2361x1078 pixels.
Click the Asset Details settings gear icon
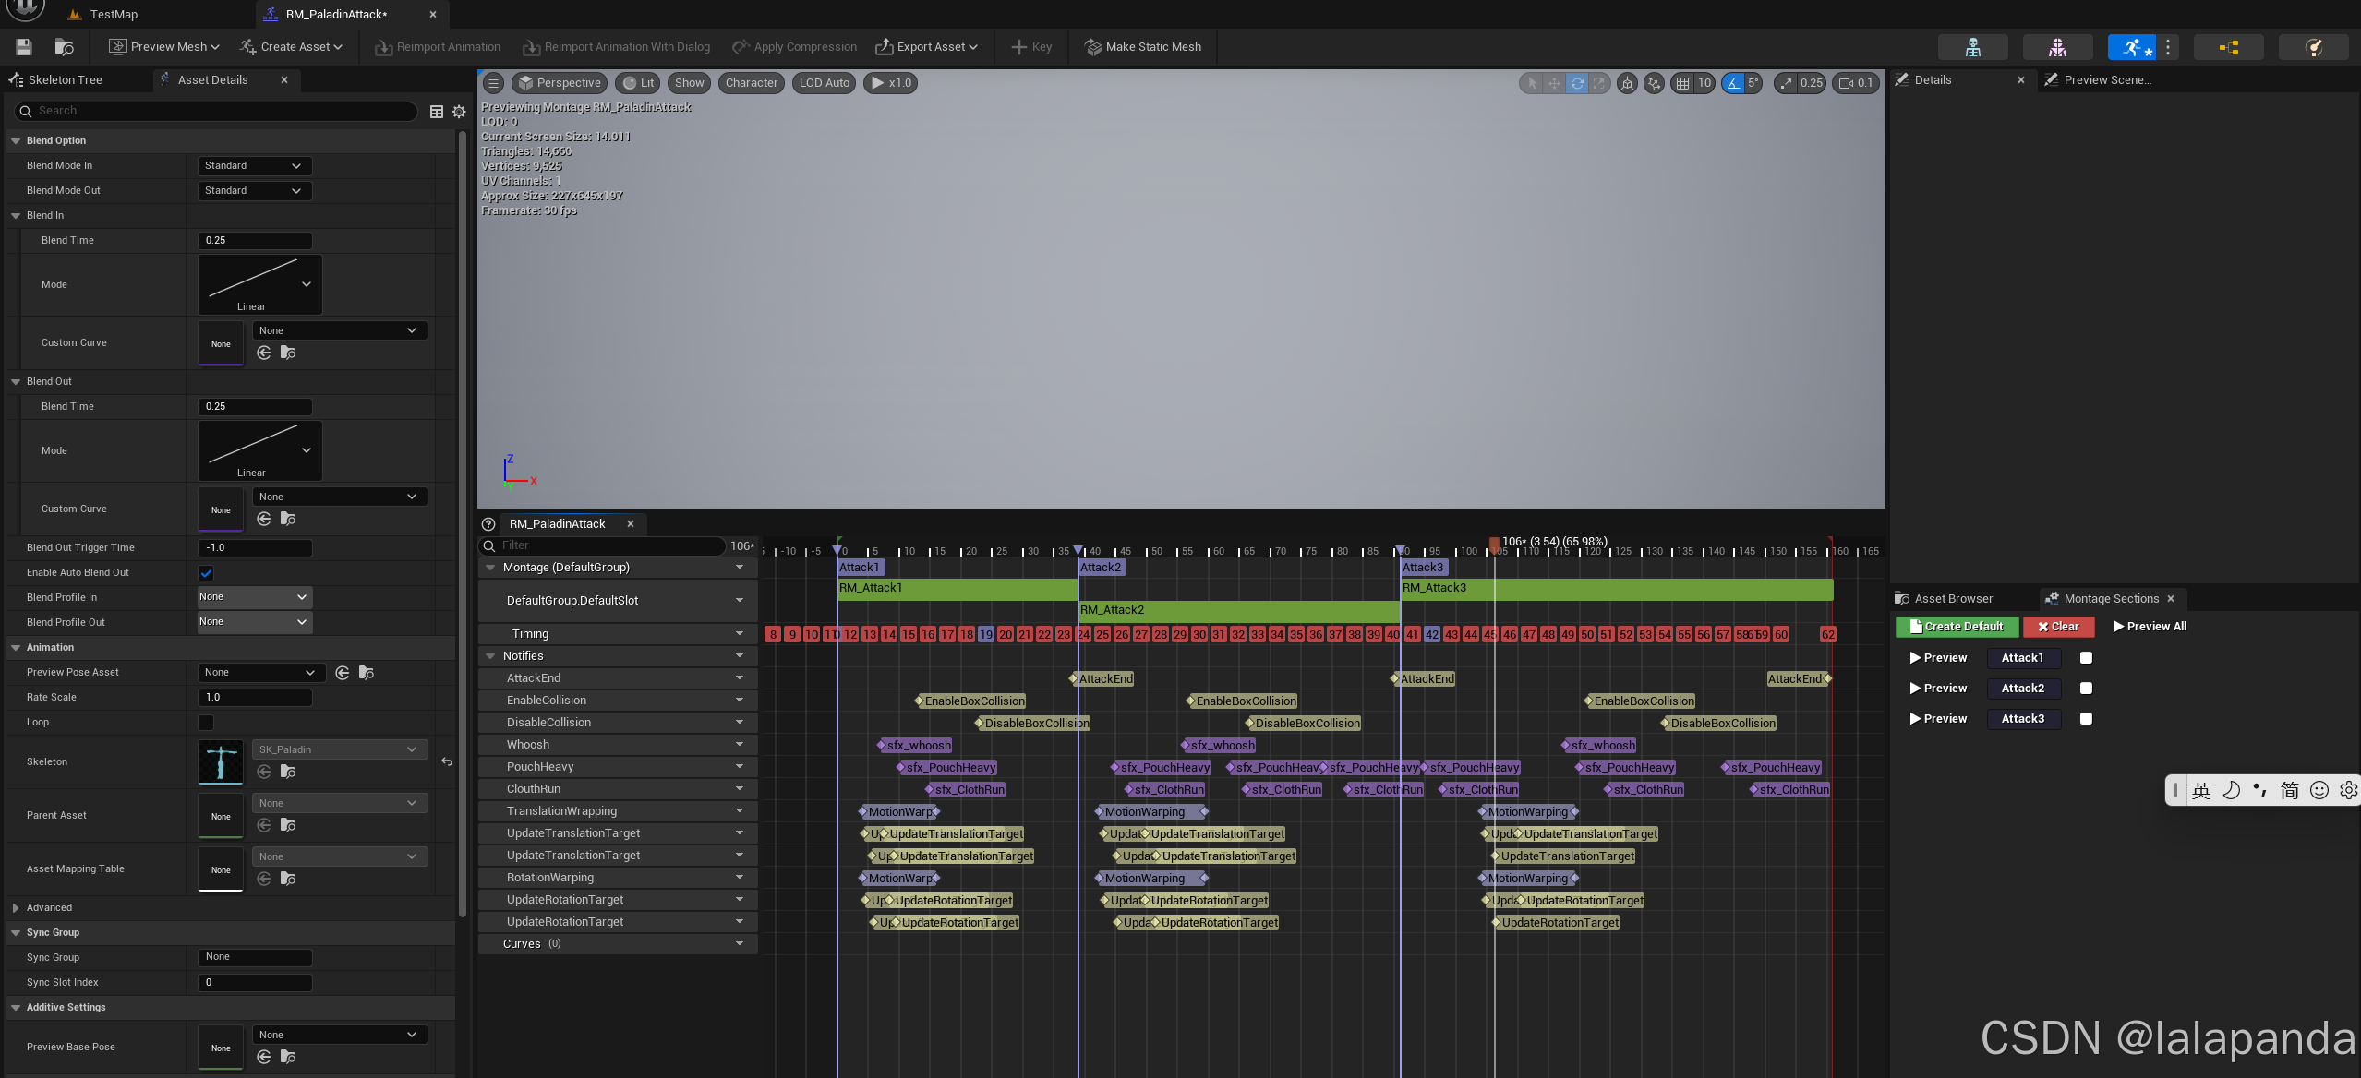[459, 112]
